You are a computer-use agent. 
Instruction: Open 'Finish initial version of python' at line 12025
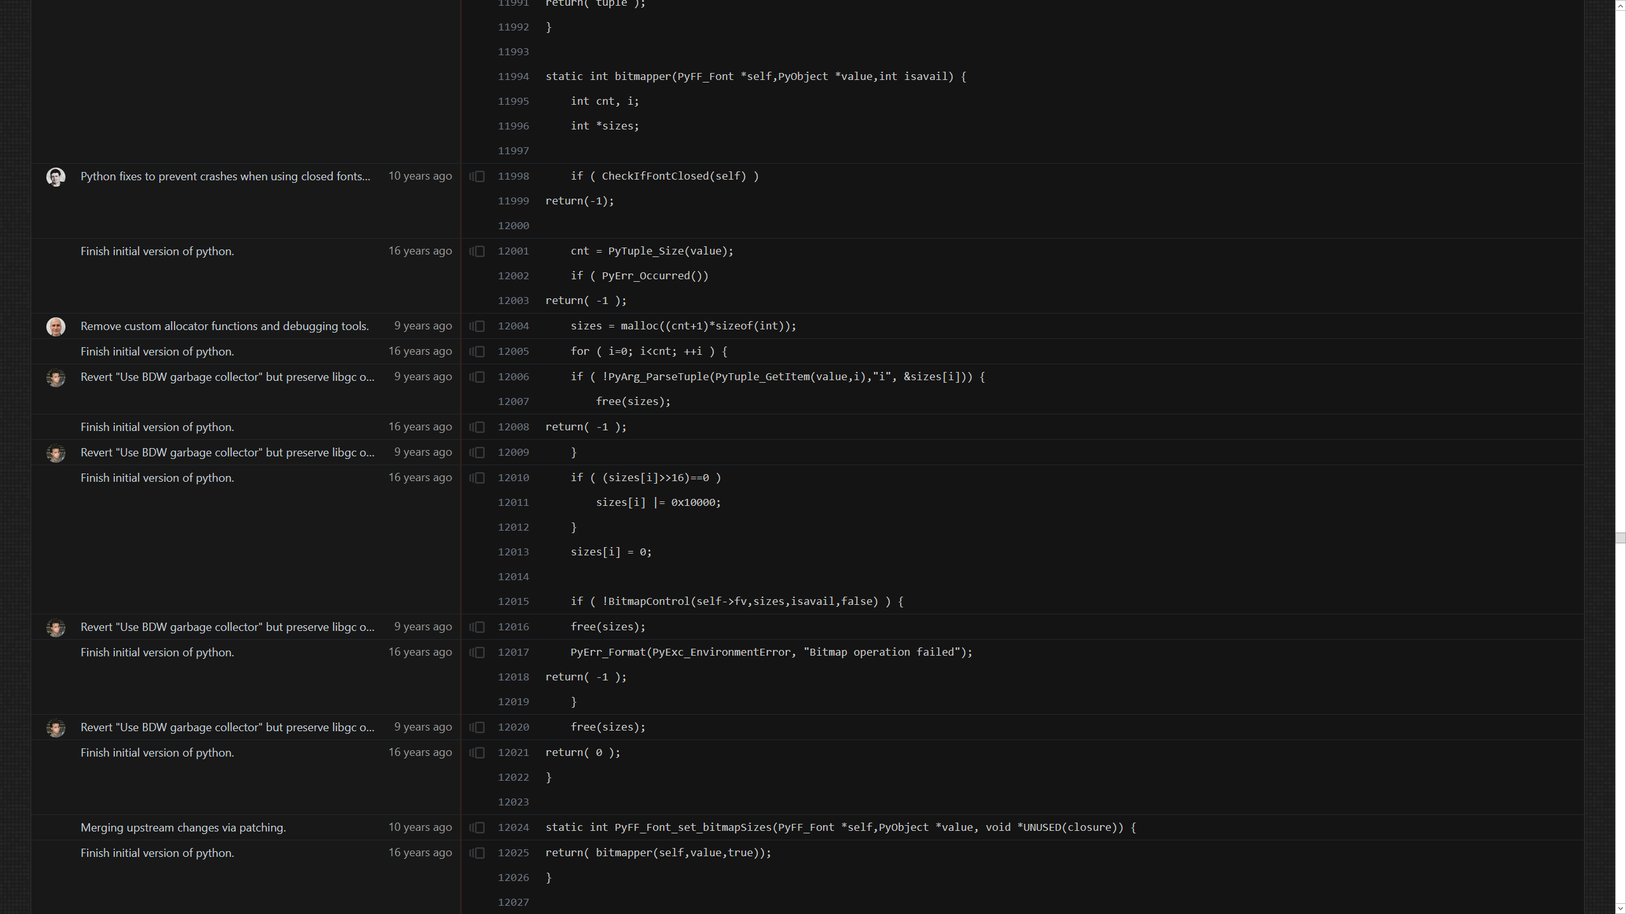click(x=157, y=853)
